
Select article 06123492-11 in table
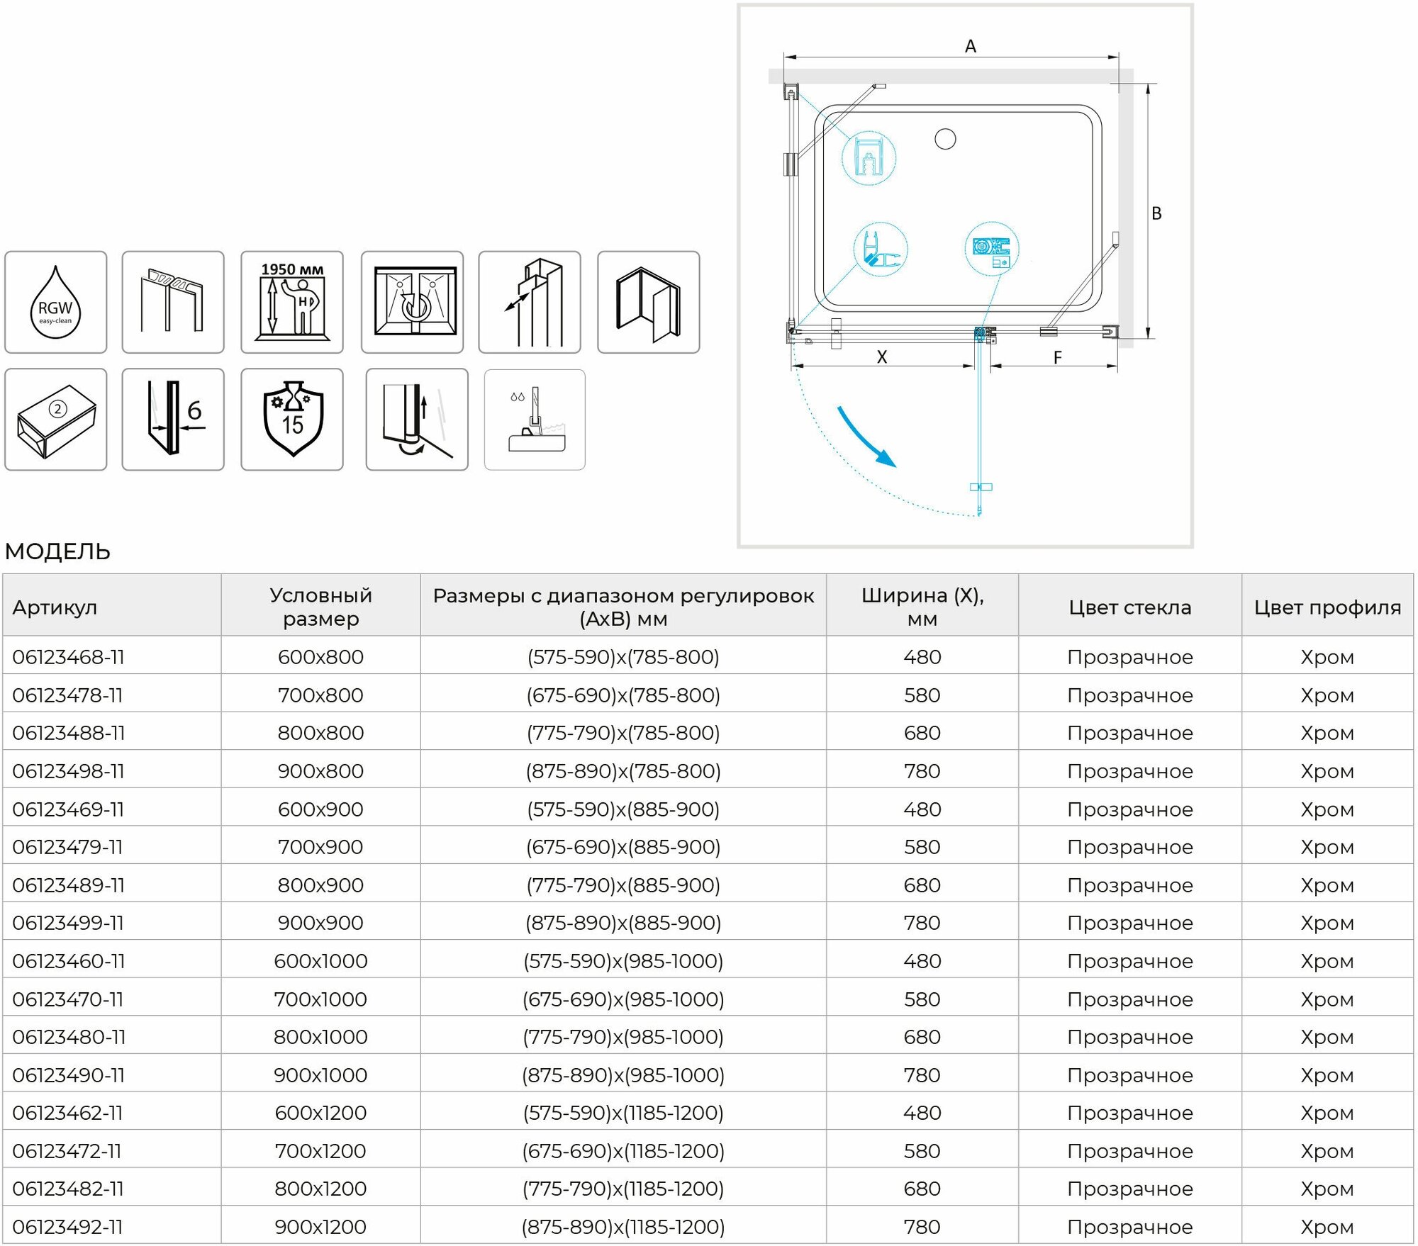coord(68,1227)
